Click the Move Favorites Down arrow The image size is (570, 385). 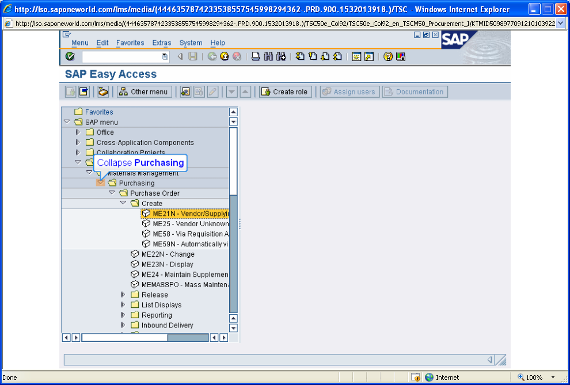(232, 92)
